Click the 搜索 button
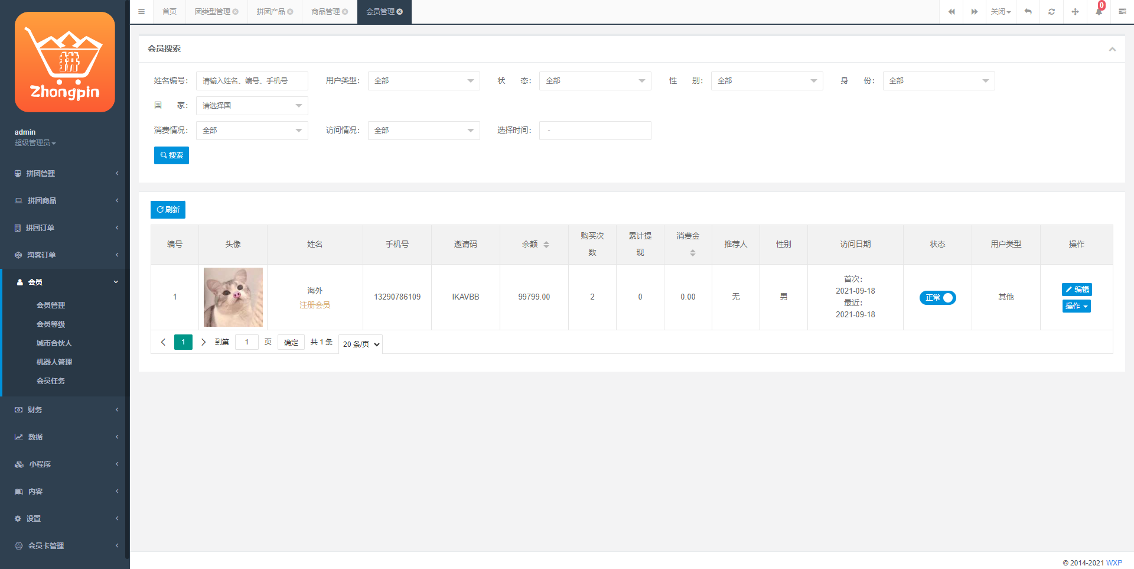This screenshot has width=1134, height=569. coord(171,155)
